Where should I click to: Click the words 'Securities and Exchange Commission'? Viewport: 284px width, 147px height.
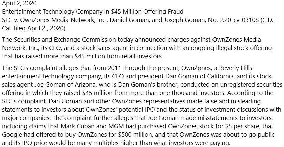tap(65, 40)
